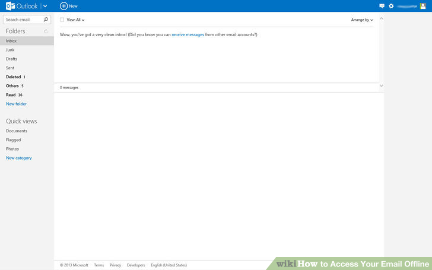Image resolution: width=432 pixels, height=270 pixels.
Task: Refresh folders with circular arrow icon
Action: (46, 31)
